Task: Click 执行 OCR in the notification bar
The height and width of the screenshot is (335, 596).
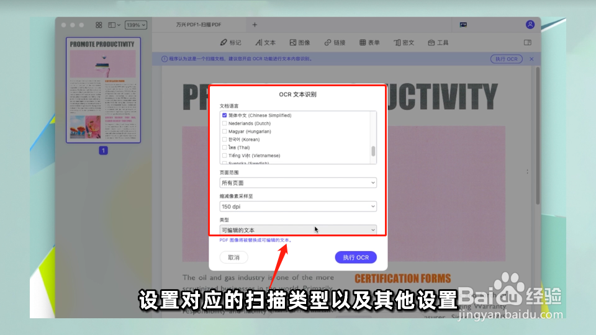Action: point(507,59)
